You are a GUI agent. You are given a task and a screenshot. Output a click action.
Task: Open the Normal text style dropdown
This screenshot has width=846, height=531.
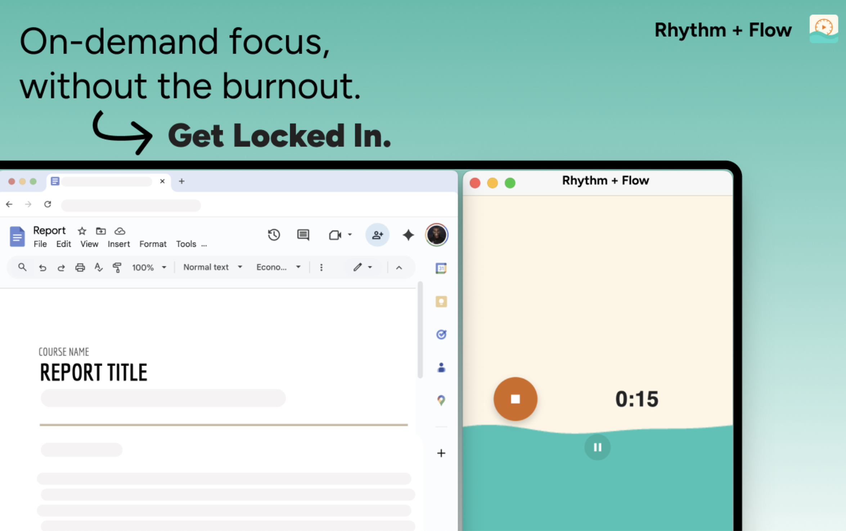click(x=213, y=267)
